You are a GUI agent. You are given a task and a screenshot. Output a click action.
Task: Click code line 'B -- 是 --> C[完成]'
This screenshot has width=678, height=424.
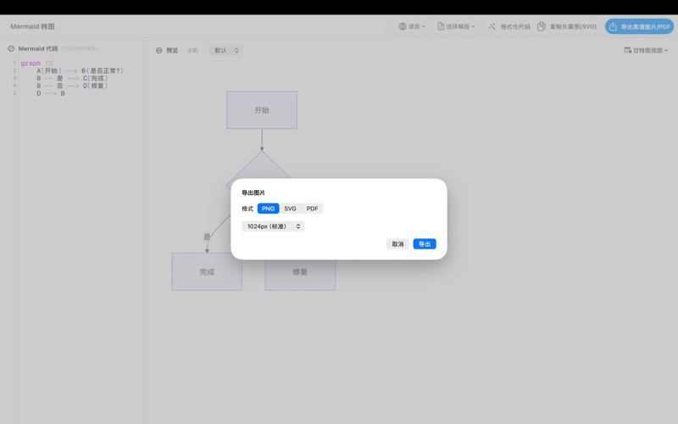pos(72,78)
